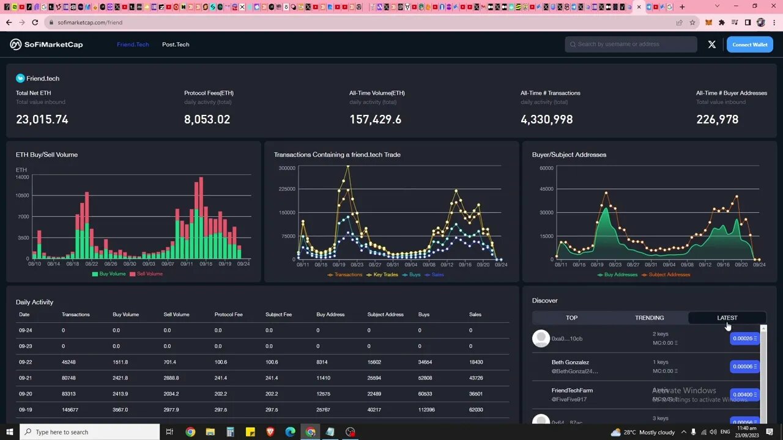Close the active browser tab
This screenshot has width=783, height=440.
coord(640,7)
